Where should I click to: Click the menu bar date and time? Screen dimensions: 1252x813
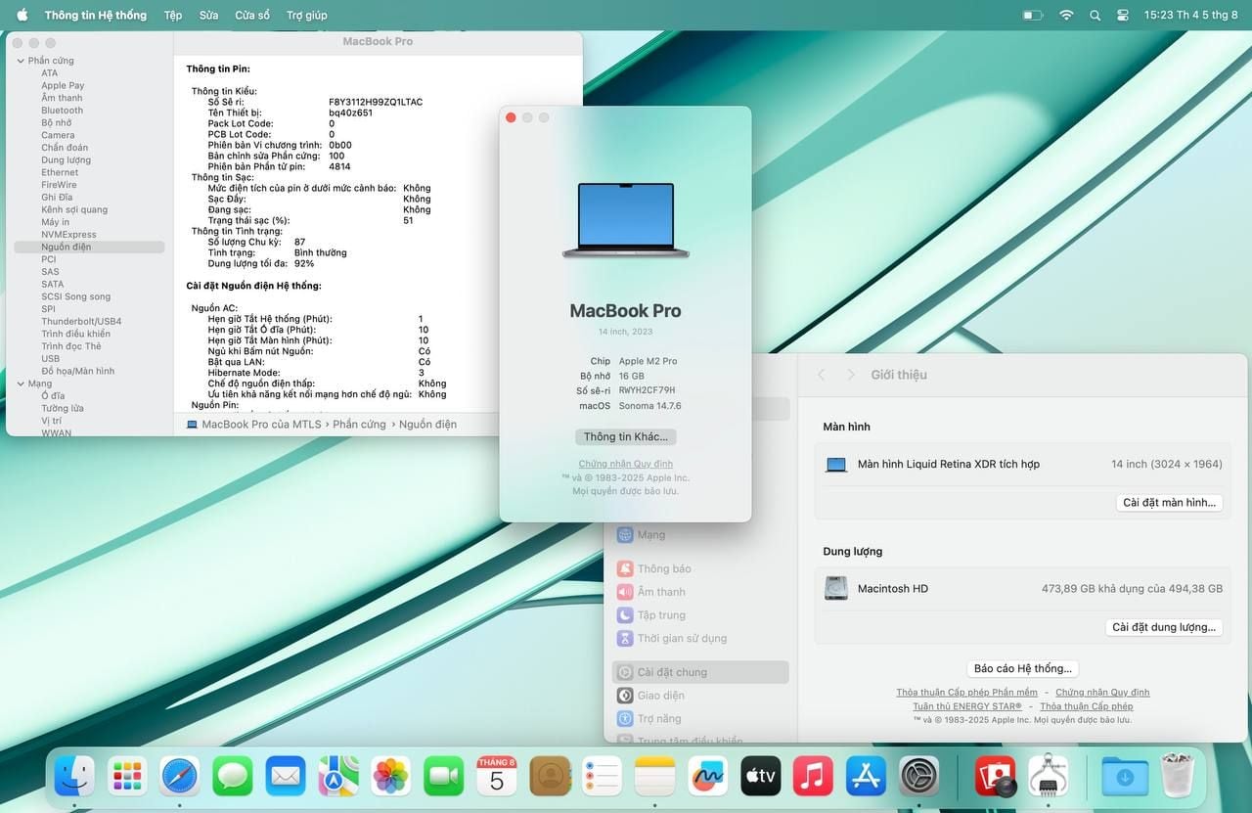click(x=1191, y=16)
